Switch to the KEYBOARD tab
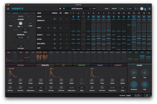The image size is (157, 104). 21,65
